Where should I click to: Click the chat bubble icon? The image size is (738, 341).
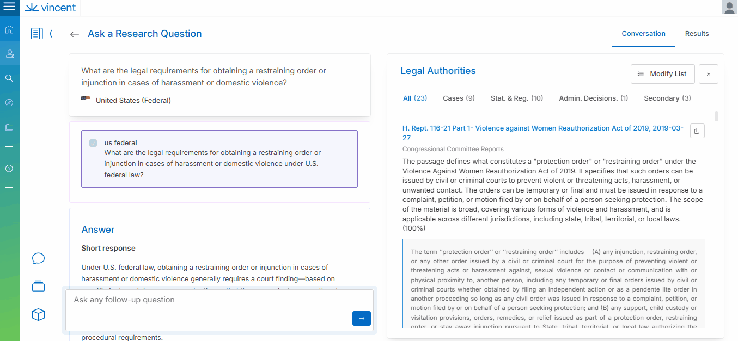pos(38,258)
